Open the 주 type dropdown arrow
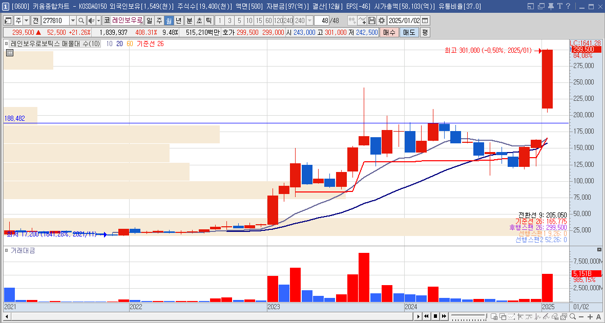The width and height of the screenshot is (605, 323). coord(26,20)
